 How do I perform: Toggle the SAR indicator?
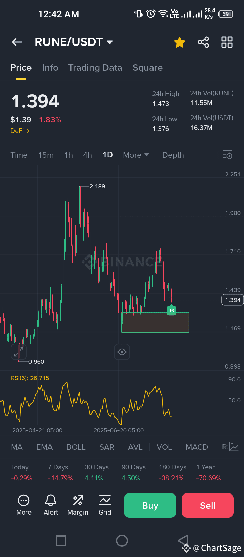107,447
